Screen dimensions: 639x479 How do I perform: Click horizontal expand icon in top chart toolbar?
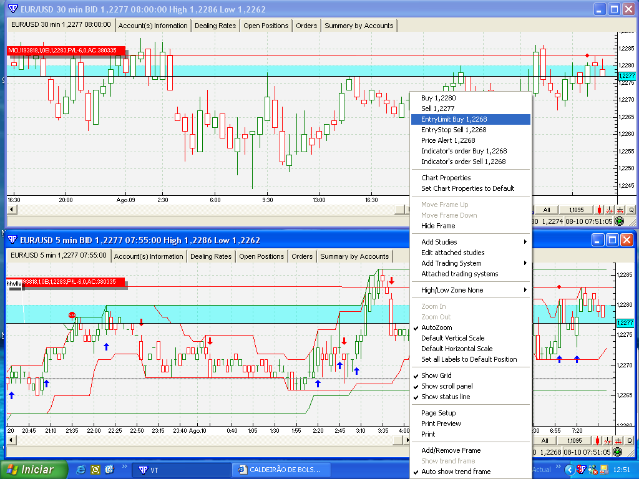click(x=621, y=210)
